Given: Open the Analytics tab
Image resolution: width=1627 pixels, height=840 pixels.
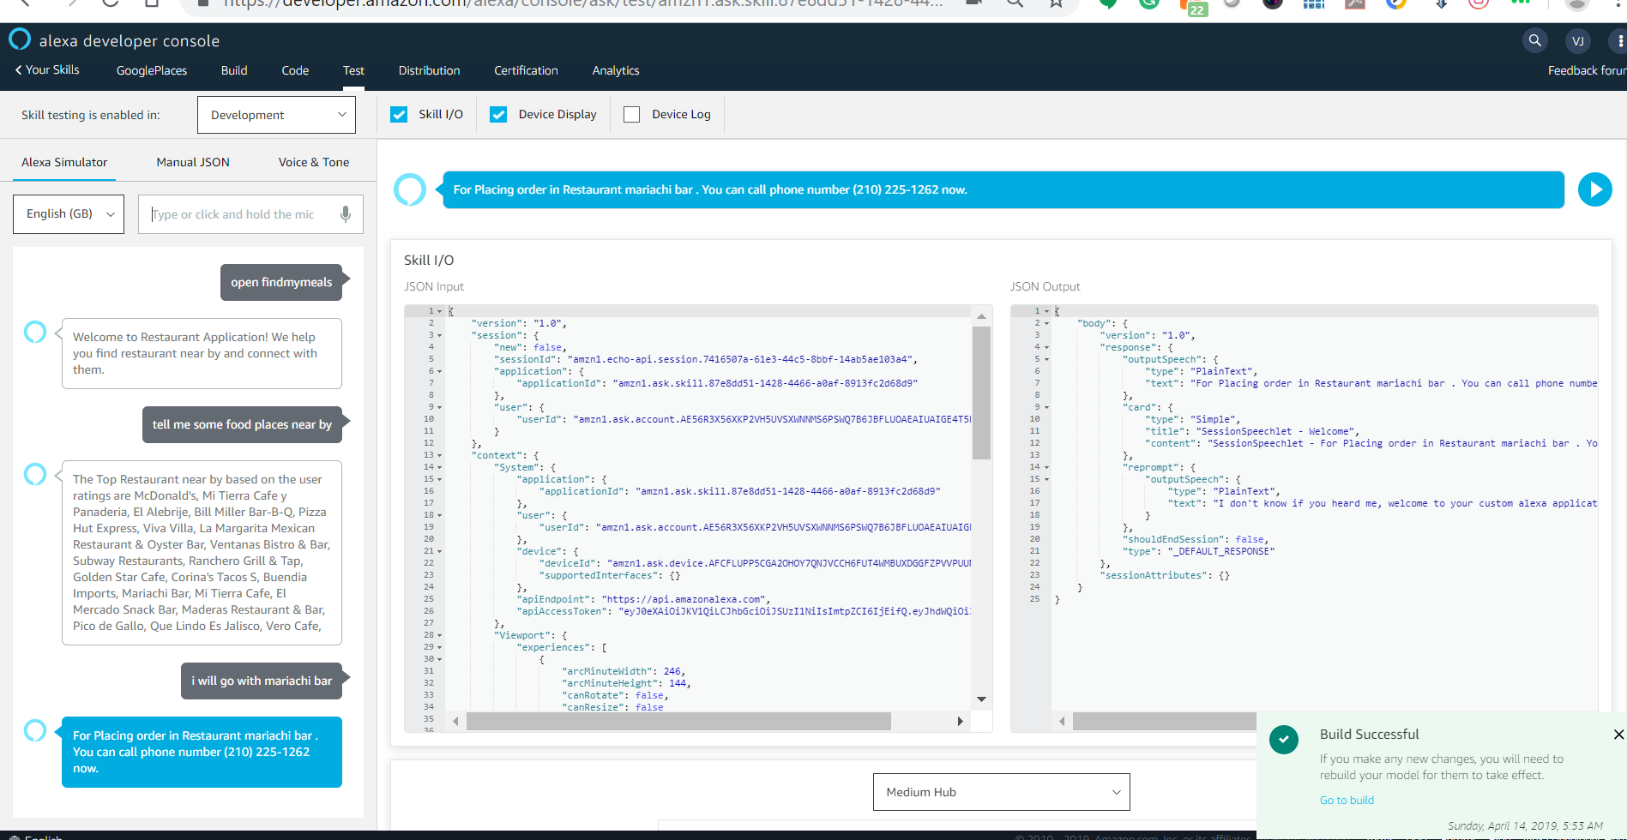Looking at the screenshot, I should pos(616,70).
